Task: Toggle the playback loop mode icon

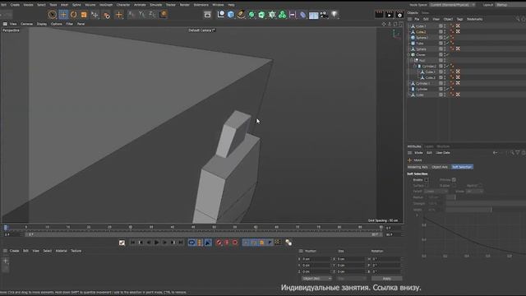Action: click(191, 243)
